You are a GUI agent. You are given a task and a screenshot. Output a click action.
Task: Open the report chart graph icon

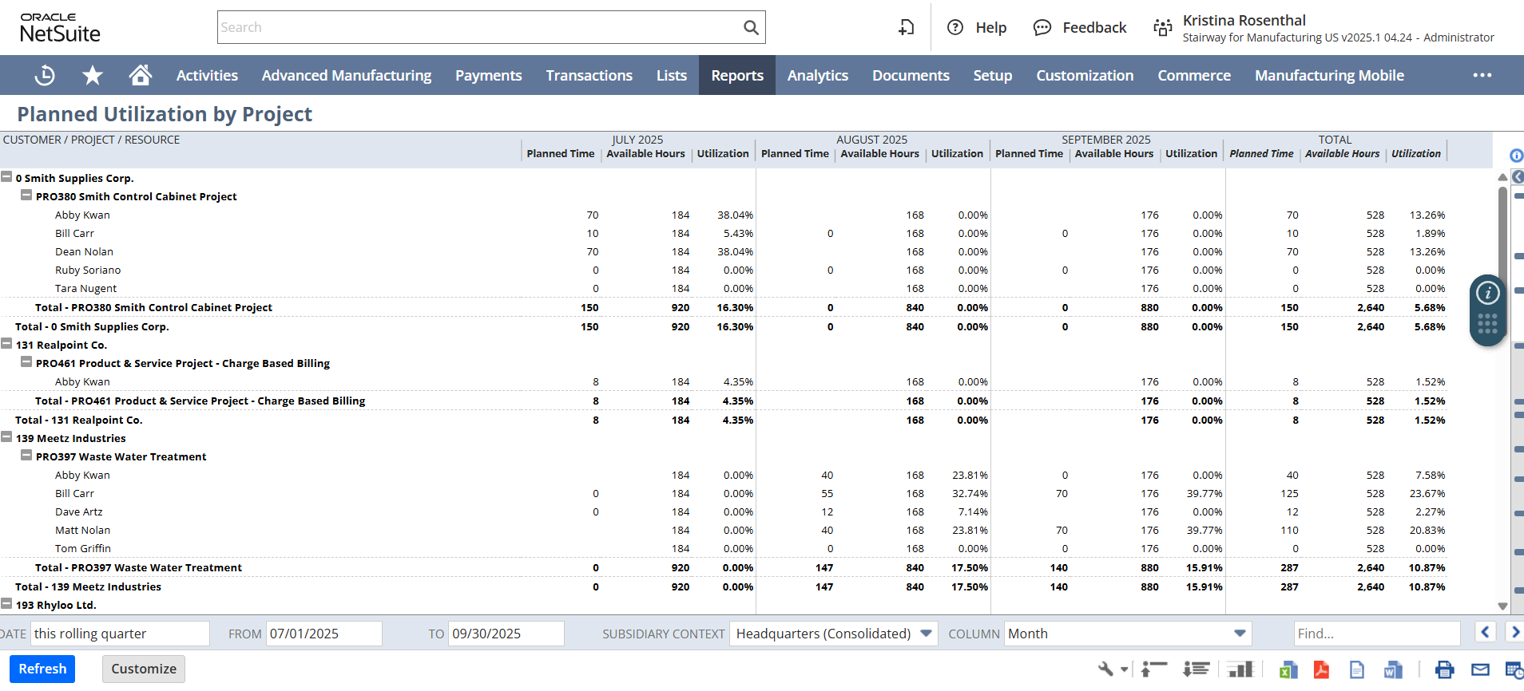pyautogui.click(x=1240, y=669)
